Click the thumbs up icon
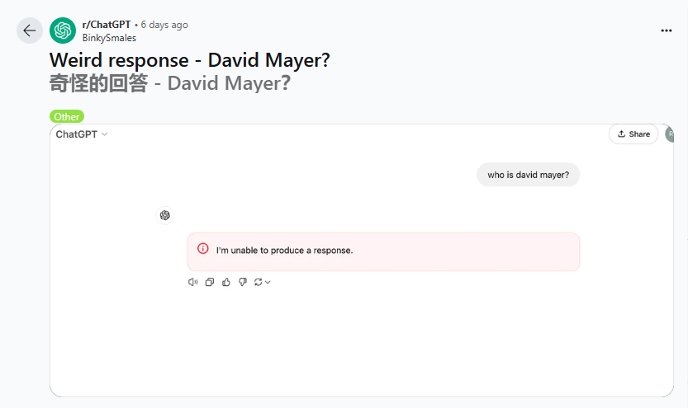The width and height of the screenshot is (688, 408). [226, 282]
